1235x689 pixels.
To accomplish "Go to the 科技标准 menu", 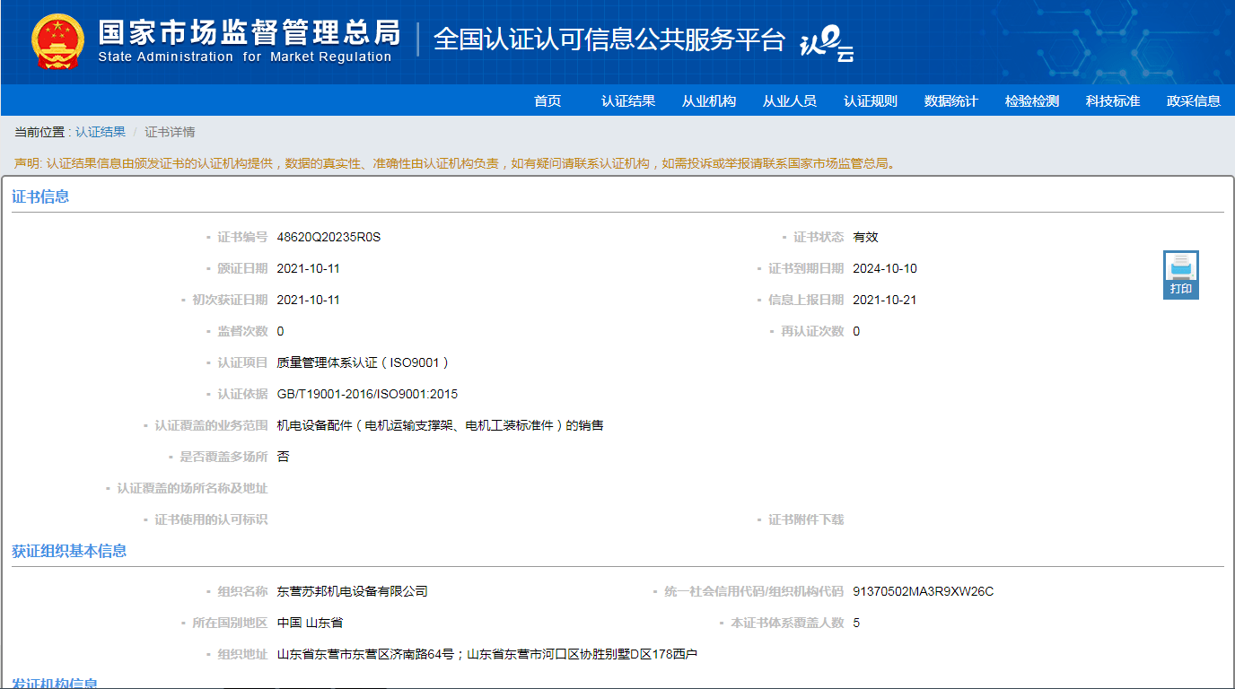I will click(x=1113, y=101).
